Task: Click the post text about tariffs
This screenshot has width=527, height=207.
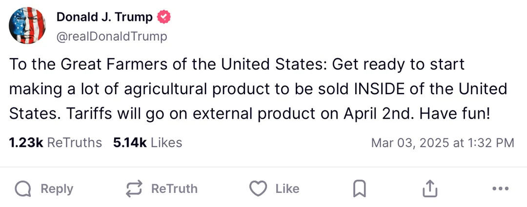Action: pyautogui.click(x=258, y=89)
